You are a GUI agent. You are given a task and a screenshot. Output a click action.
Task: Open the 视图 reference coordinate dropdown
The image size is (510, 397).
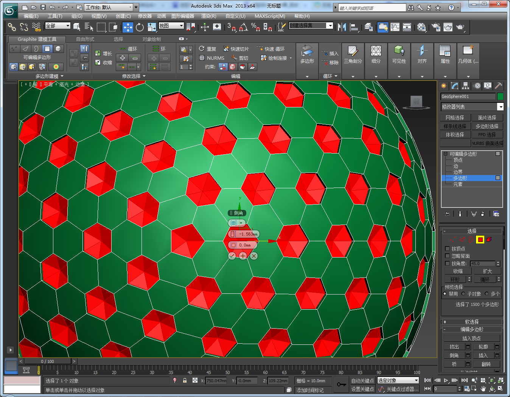[x=171, y=26]
